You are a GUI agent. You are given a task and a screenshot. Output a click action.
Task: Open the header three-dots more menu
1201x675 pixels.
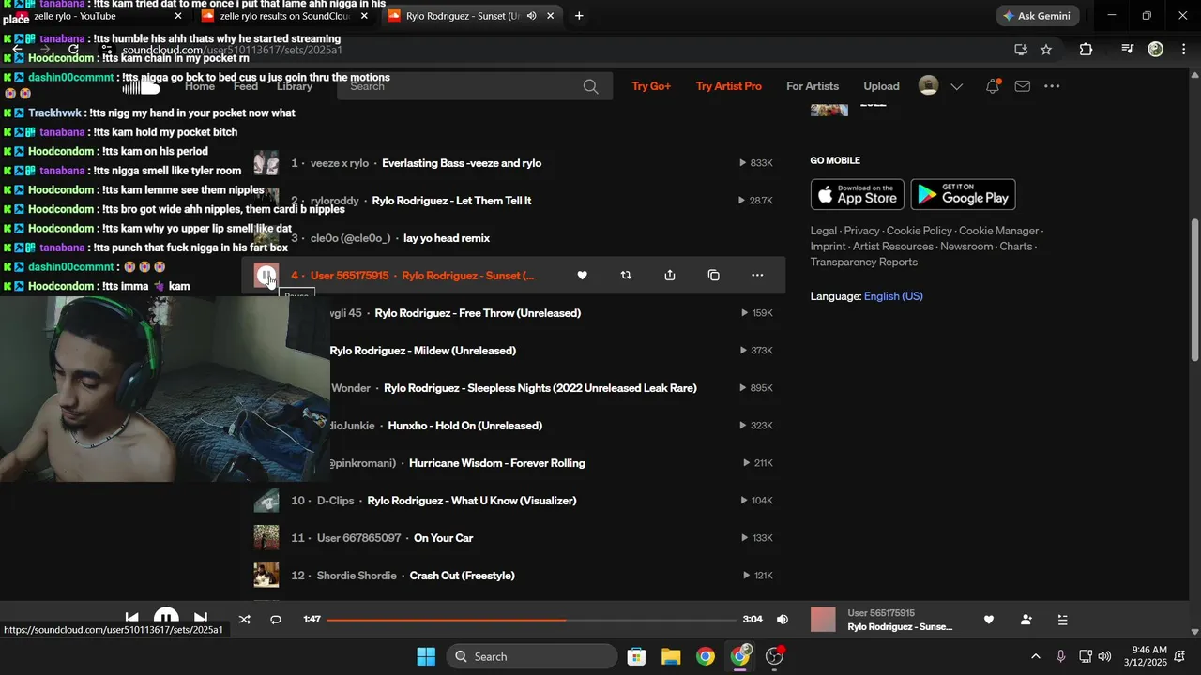tap(1052, 86)
